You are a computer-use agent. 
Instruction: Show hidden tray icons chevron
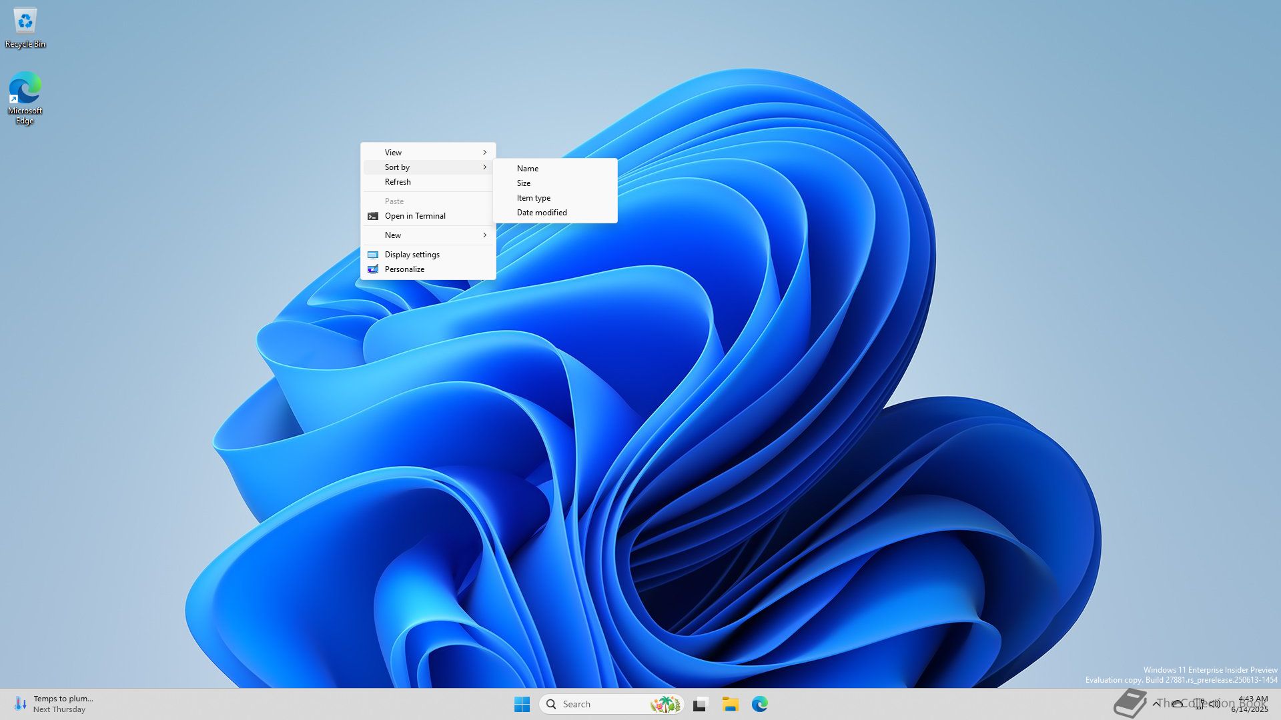click(x=1156, y=703)
